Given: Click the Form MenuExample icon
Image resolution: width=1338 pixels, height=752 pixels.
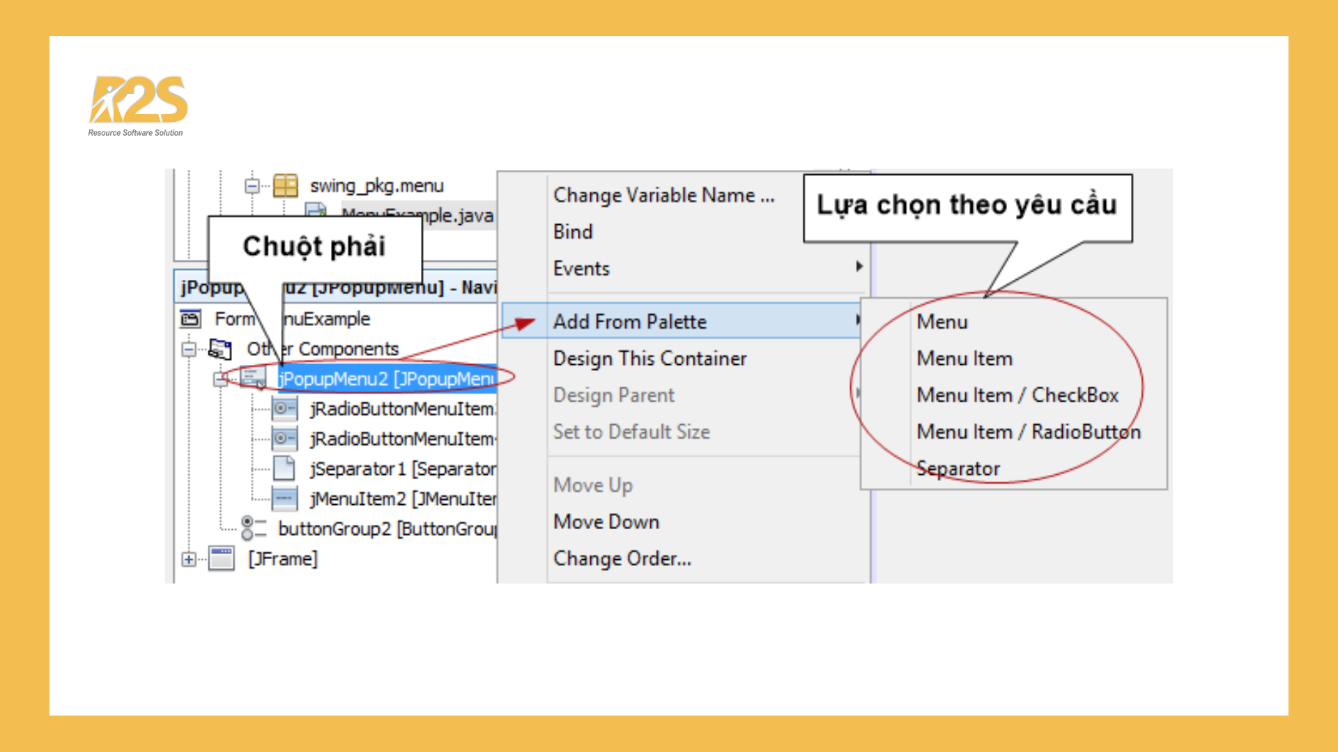Looking at the screenshot, I should pyautogui.click(x=190, y=319).
